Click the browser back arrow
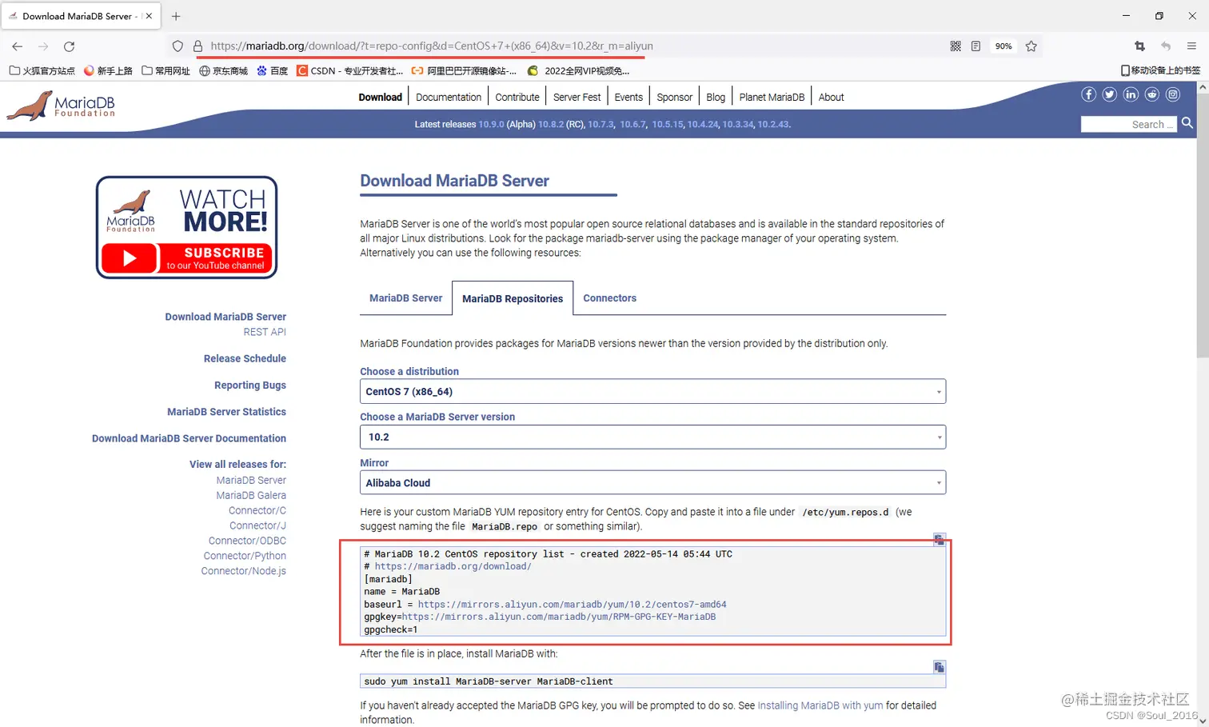The height and width of the screenshot is (727, 1209). (18, 46)
